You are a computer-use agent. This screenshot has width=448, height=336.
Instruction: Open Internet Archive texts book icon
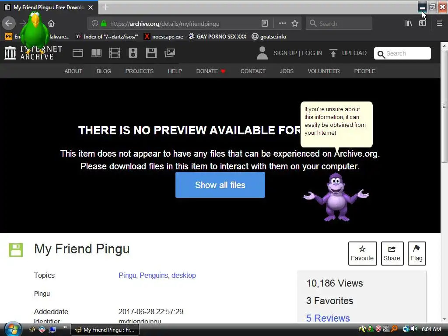pyautogui.click(x=96, y=53)
